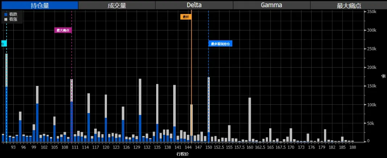This screenshot has width=387, height=158.
Task: Select the bar at strike 105
Action: 54,129
